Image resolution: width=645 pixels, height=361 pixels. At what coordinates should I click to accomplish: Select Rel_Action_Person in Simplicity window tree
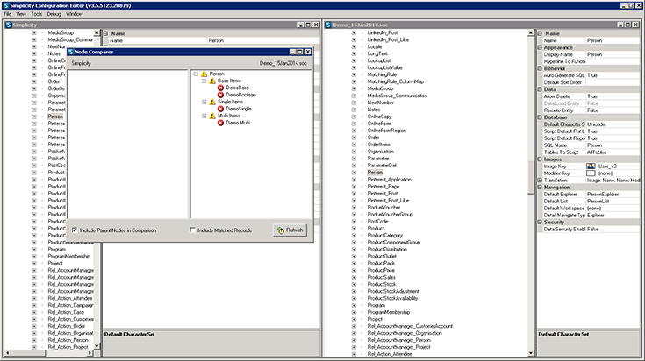point(68,340)
